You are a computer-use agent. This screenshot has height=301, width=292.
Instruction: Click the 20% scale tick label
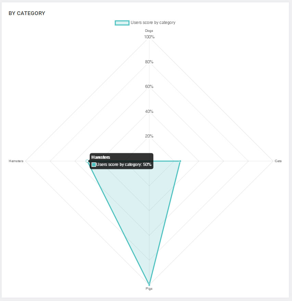click(149, 136)
